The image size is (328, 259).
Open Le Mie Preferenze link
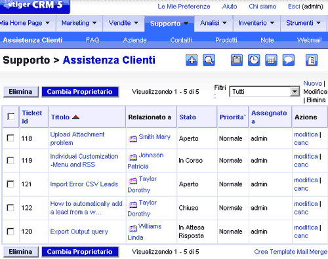[x=184, y=7]
